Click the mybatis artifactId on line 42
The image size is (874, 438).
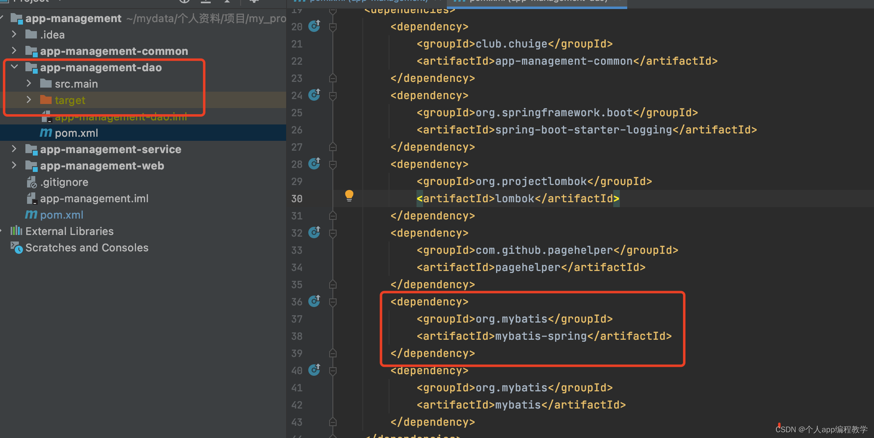(x=518, y=405)
